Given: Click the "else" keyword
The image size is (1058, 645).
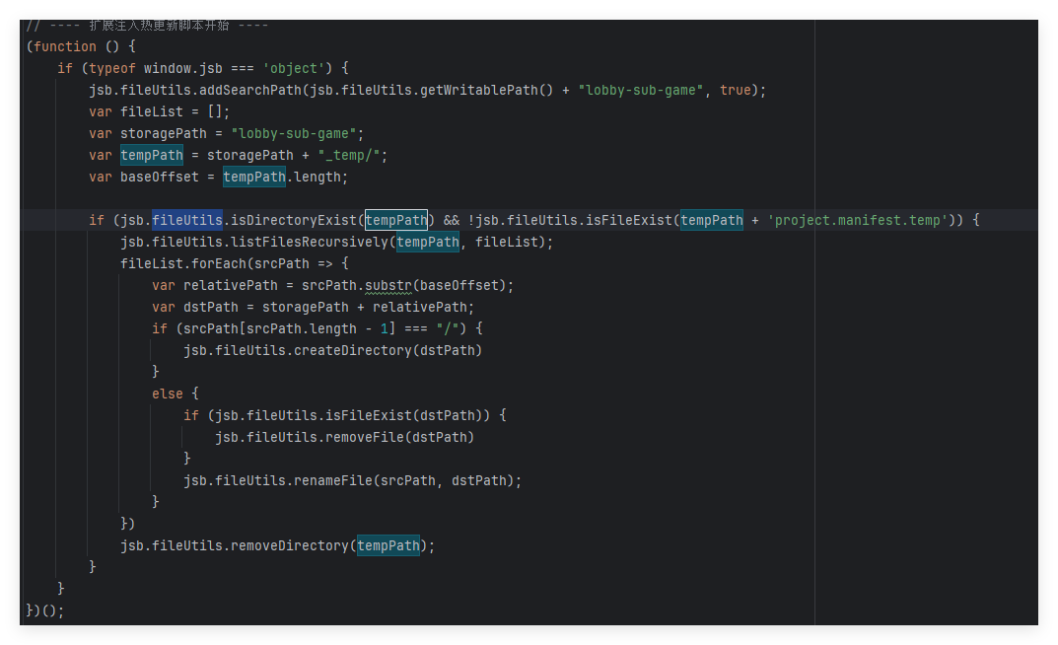Looking at the screenshot, I should 168,394.
